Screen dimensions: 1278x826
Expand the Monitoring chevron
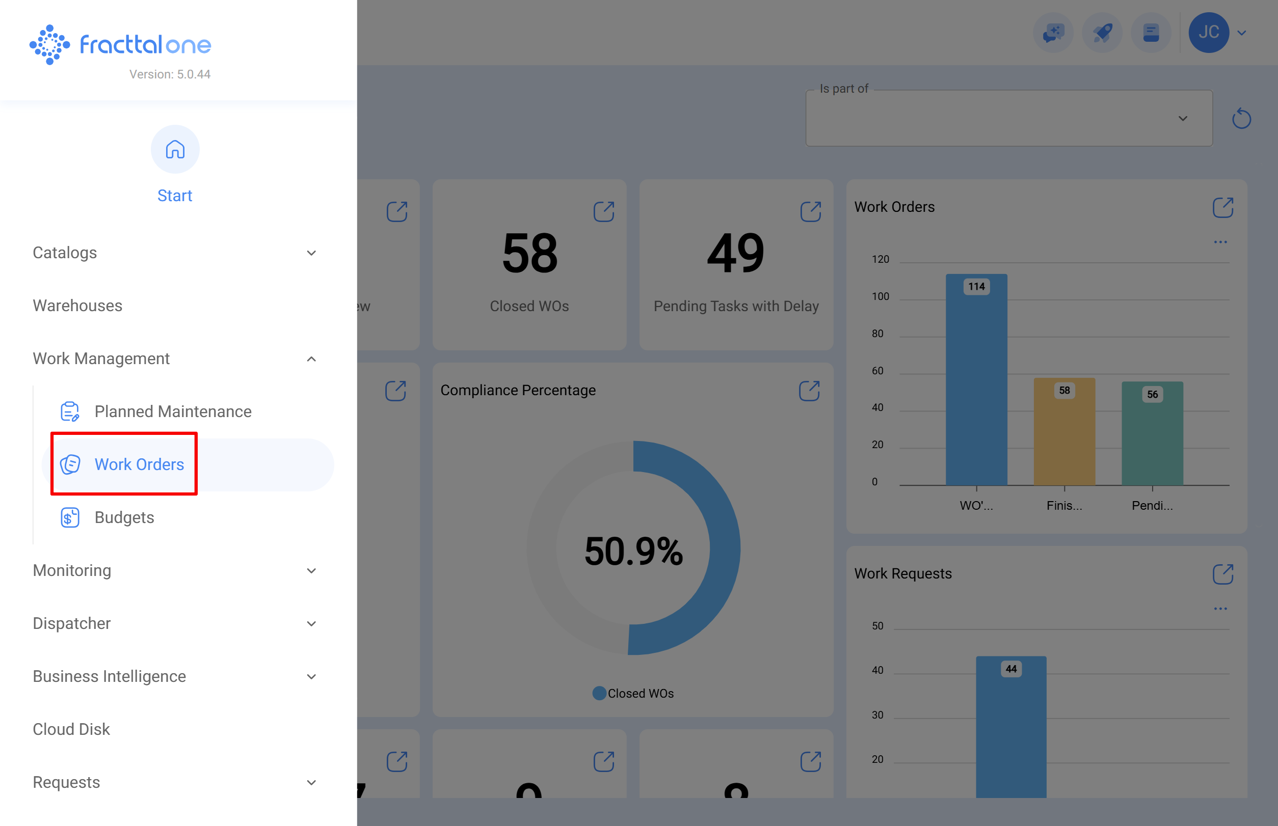coord(311,571)
